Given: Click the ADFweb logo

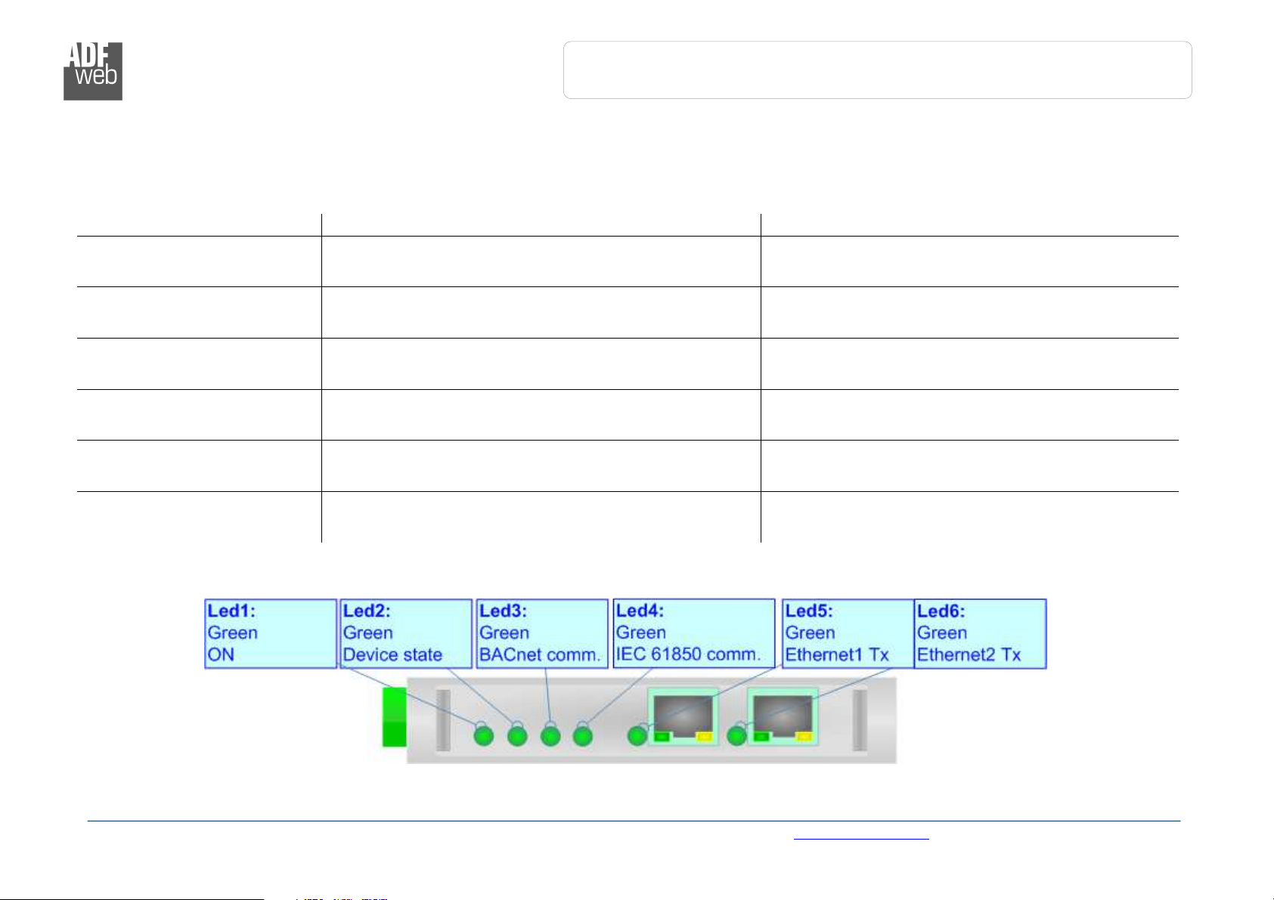Looking at the screenshot, I should [x=92, y=71].
